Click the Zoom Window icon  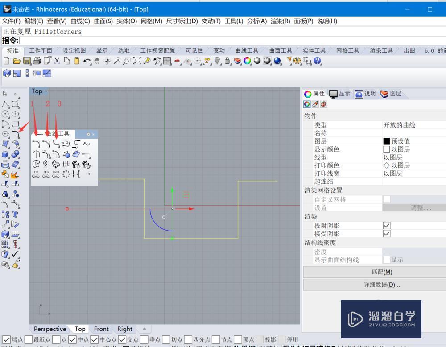coord(127,61)
